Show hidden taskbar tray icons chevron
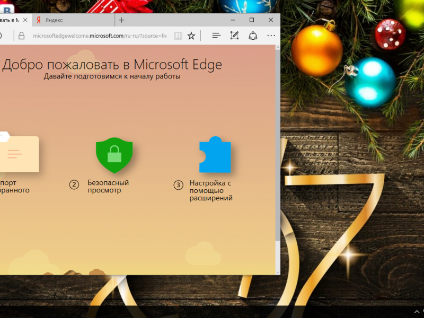Image resolution: width=424 pixels, height=318 pixels. [x=417, y=312]
